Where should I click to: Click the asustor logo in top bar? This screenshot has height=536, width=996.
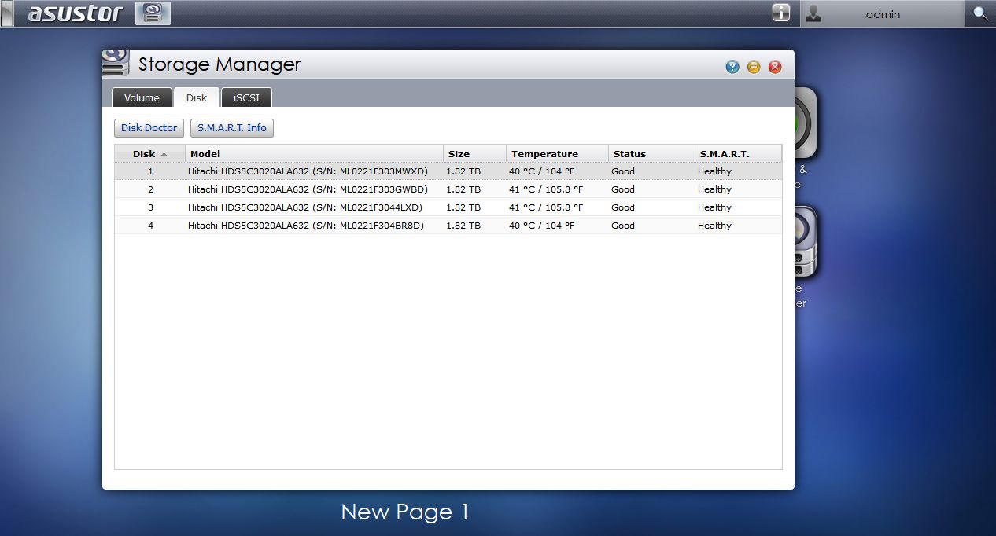pyautogui.click(x=76, y=13)
